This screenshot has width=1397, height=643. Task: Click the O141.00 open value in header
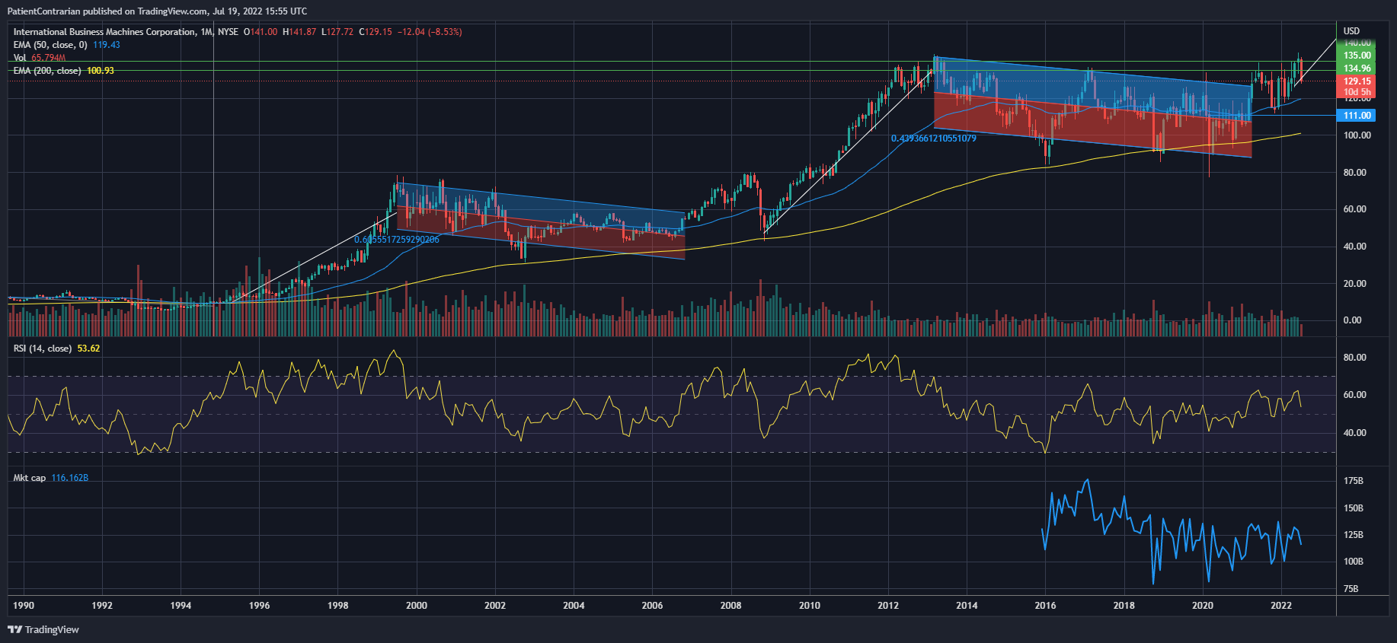pos(261,32)
